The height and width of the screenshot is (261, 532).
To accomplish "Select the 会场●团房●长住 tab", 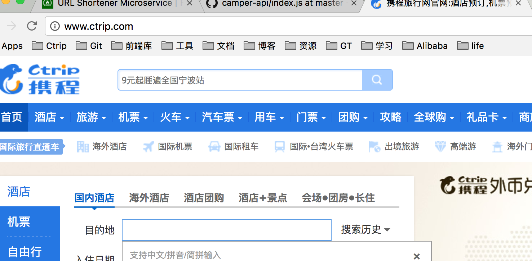I will [x=338, y=198].
